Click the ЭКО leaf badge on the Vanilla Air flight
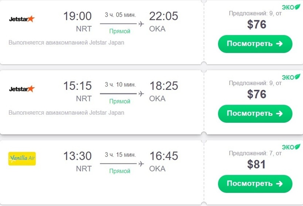The width and height of the screenshot is (303, 206). [x=291, y=147]
